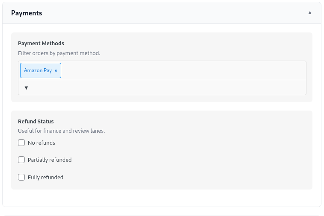Tick the Partially refunded checkbox

click(21, 160)
